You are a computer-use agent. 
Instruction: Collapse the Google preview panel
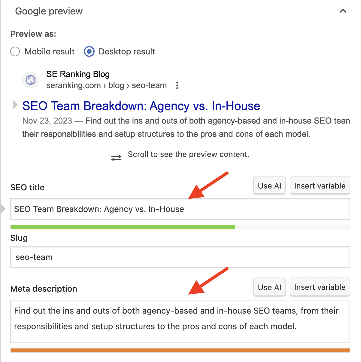pyautogui.click(x=343, y=11)
